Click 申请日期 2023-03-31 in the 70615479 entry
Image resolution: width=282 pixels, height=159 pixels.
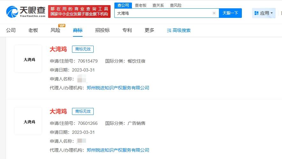point(72,70)
